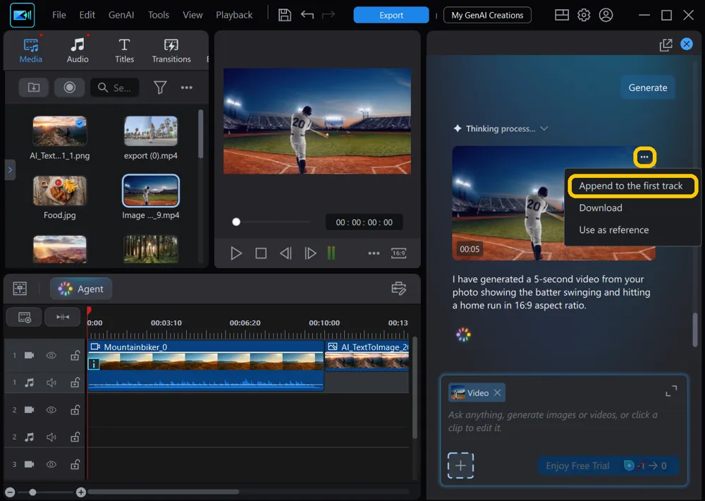Open media library more options dots
This screenshot has height=501, width=705.
coord(187,87)
